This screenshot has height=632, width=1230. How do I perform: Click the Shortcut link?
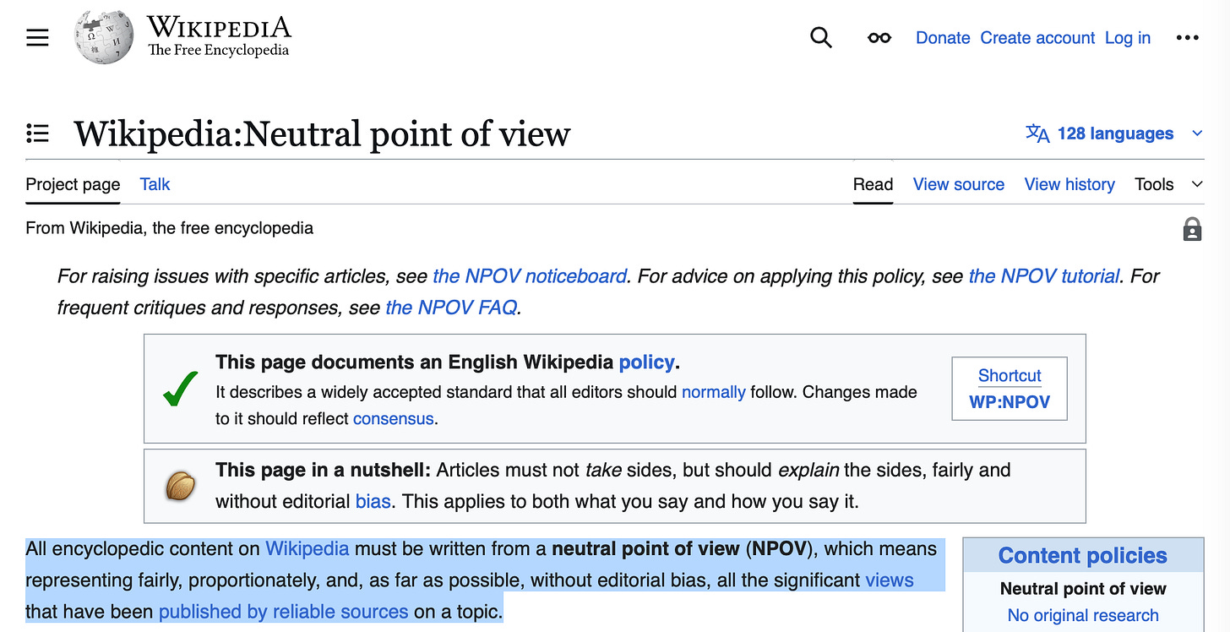pos(1010,376)
